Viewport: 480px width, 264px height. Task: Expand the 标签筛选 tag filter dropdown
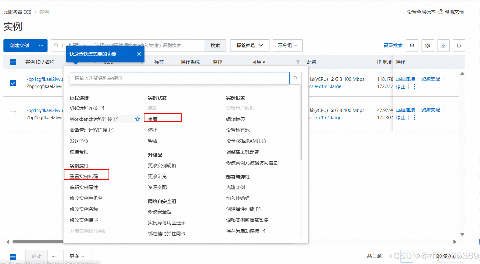pyautogui.click(x=250, y=46)
